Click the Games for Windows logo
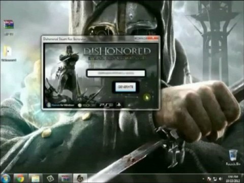This screenshot has height=183, width=244. pyautogui.click(x=60, y=105)
